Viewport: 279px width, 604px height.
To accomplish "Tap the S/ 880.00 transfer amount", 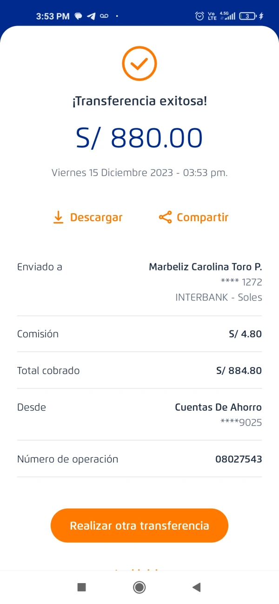I will click(x=139, y=138).
